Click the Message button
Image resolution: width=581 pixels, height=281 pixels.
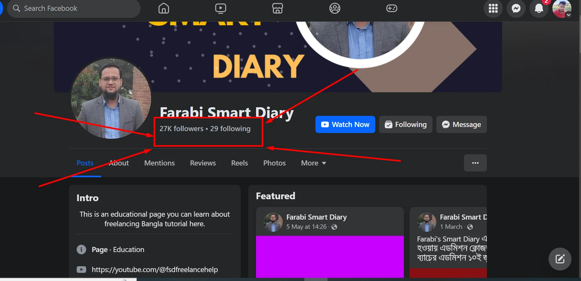[461, 124]
